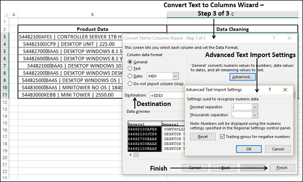Click the wizard's Cancel button
Image resolution: width=303 pixels, height=182 pixels.
(195, 168)
